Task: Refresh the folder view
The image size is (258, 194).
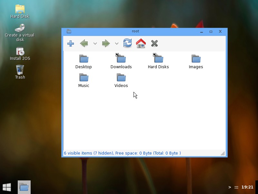Action: point(127,43)
